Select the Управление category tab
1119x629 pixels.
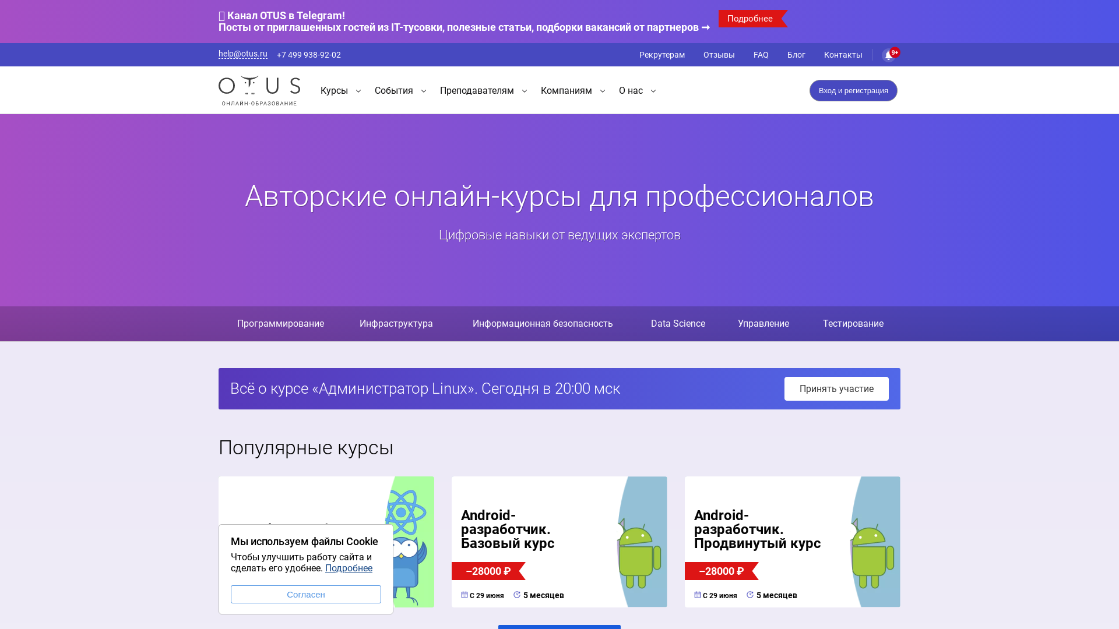tap(763, 324)
